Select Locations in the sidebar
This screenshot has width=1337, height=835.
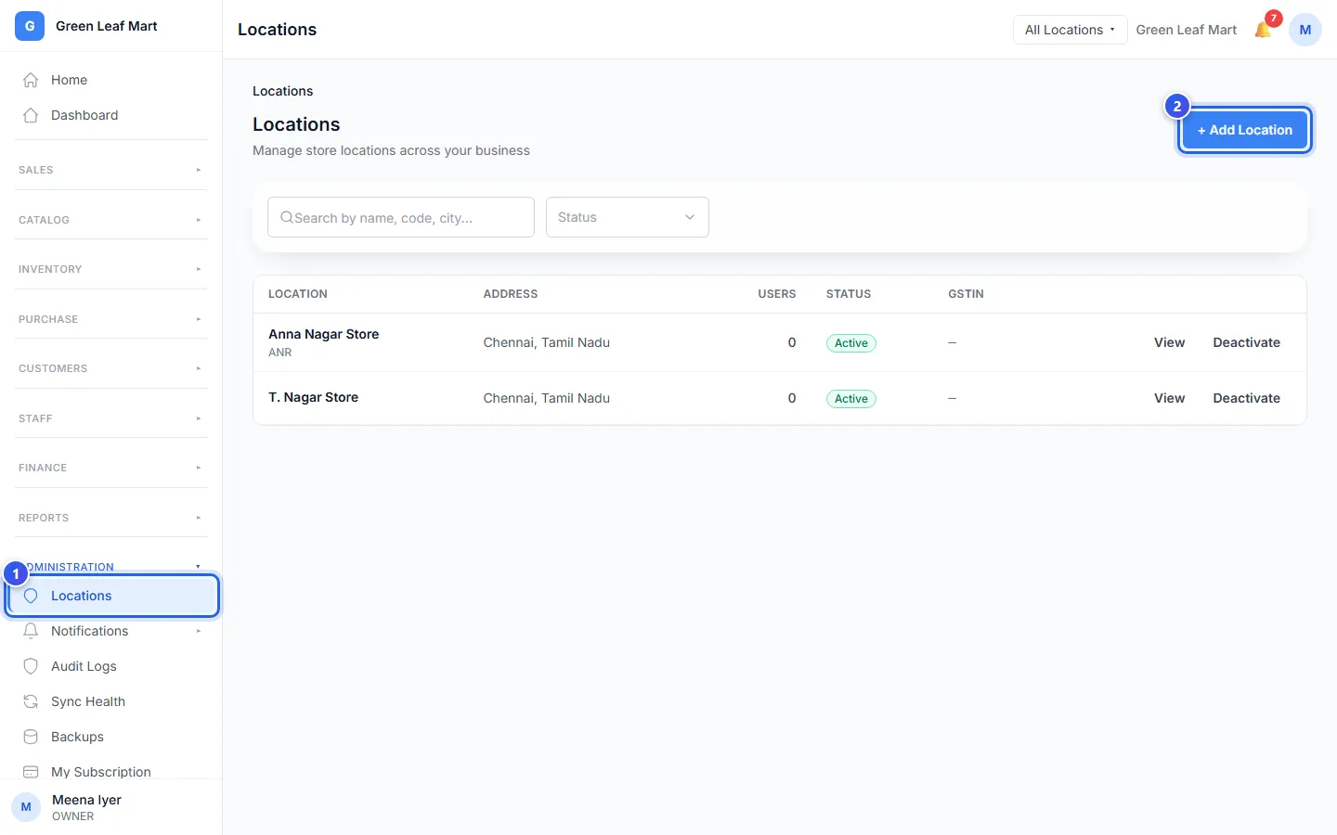pyautogui.click(x=111, y=596)
